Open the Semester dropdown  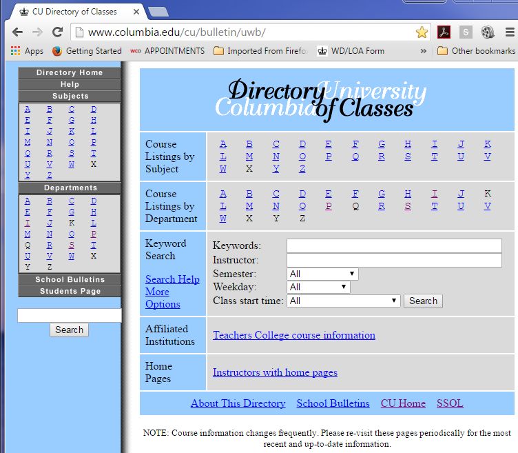[322, 274]
